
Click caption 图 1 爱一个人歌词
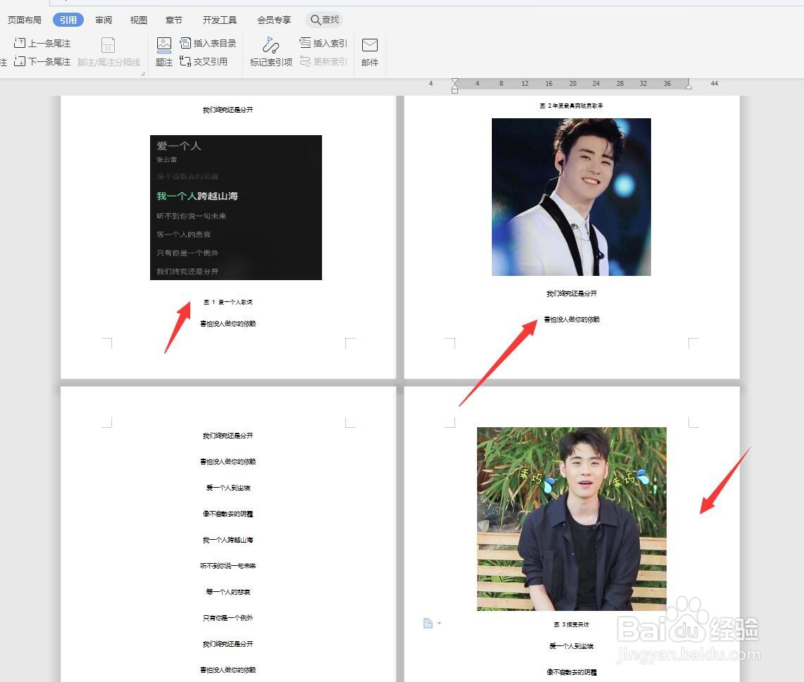[x=228, y=302]
